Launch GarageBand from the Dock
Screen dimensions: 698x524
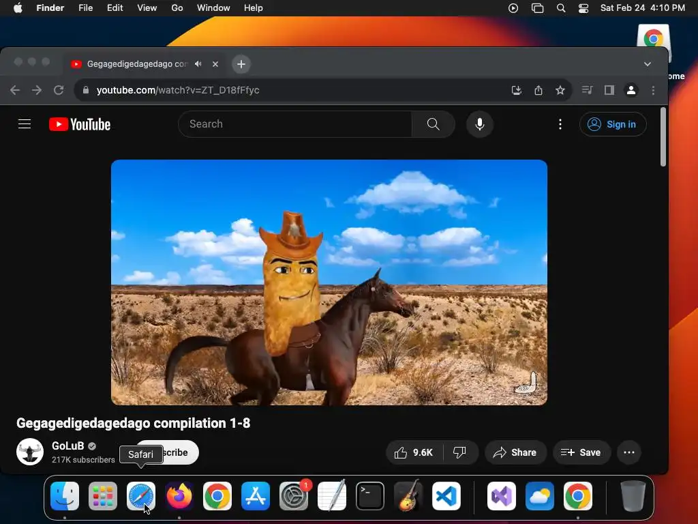(408, 496)
